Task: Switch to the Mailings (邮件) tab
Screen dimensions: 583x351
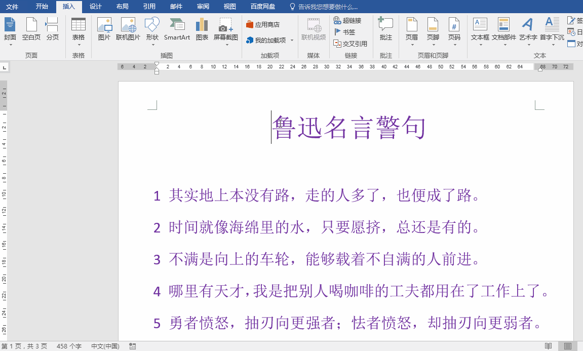Action: [x=176, y=7]
